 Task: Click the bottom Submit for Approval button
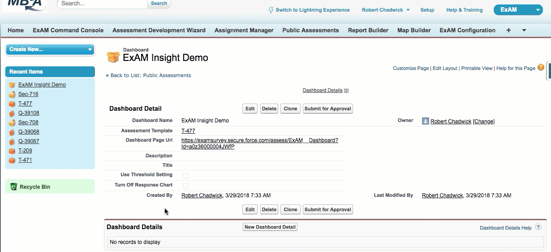tap(328, 209)
